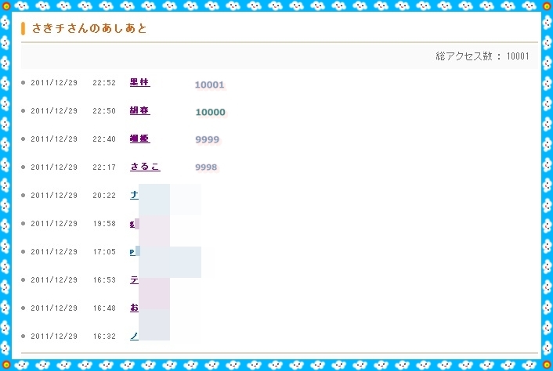Click the visitor link at 19:58
The width and height of the screenshot is (553, 371).
[x=132, y=223]
